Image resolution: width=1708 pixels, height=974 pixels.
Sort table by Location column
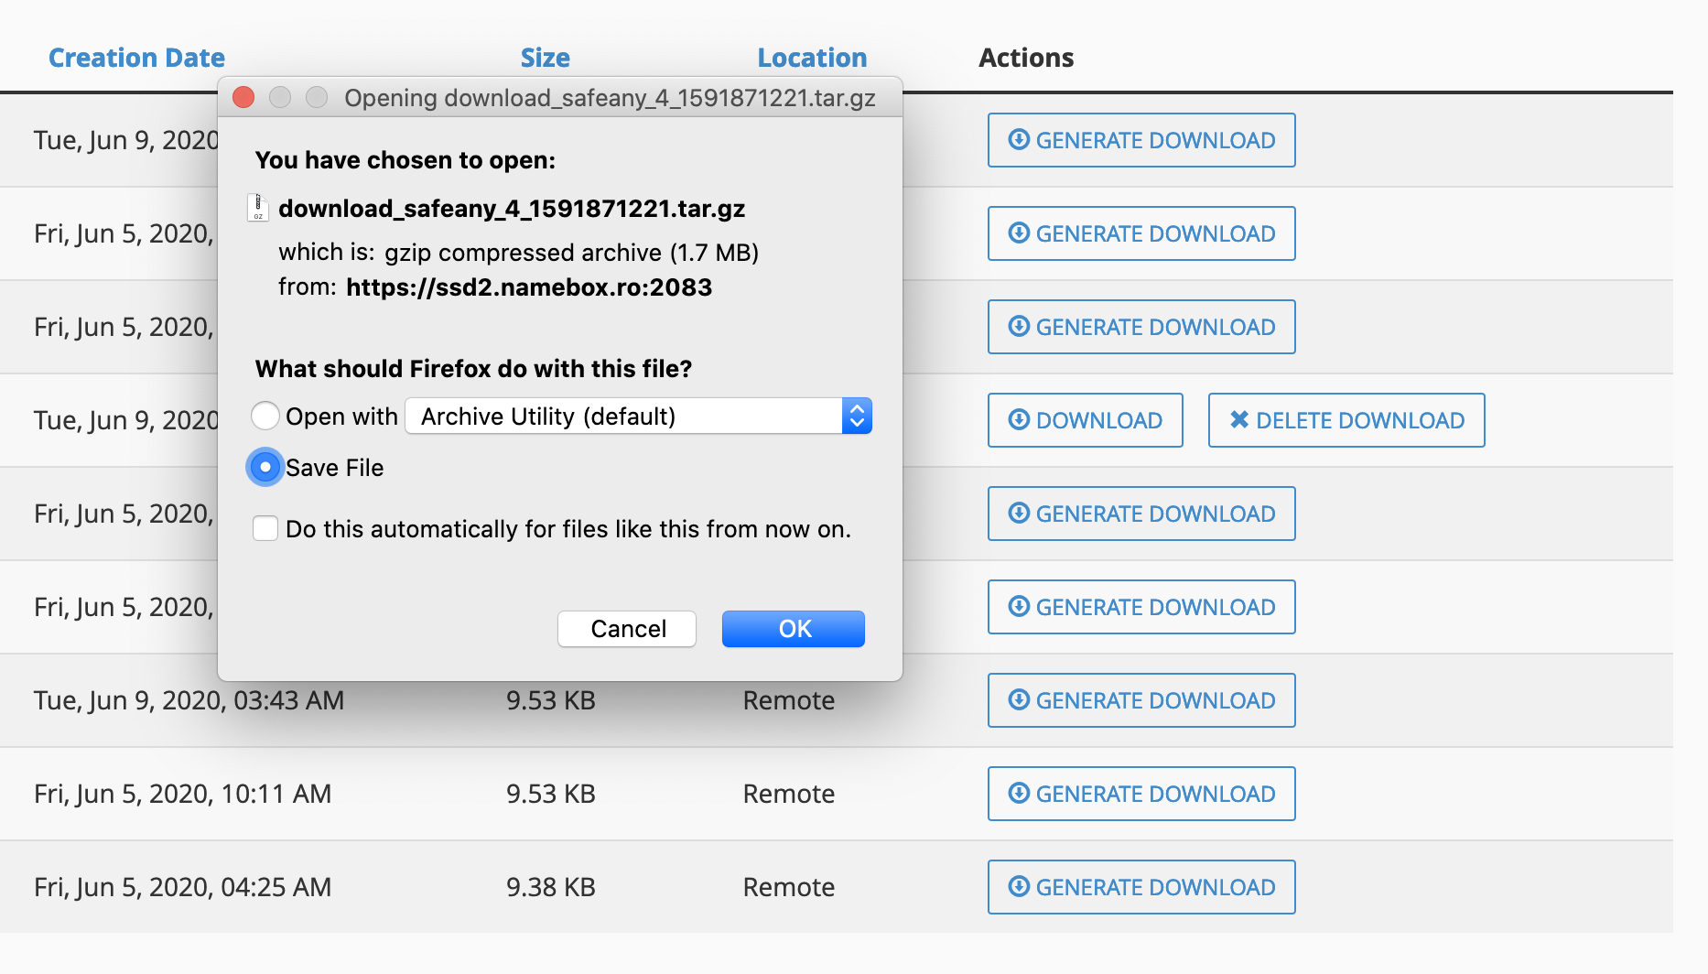[812, 58]
